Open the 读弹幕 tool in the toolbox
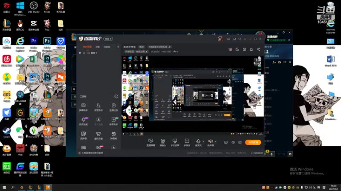Image resolution: width=341 pixels, height=191 pixels. 84,135
